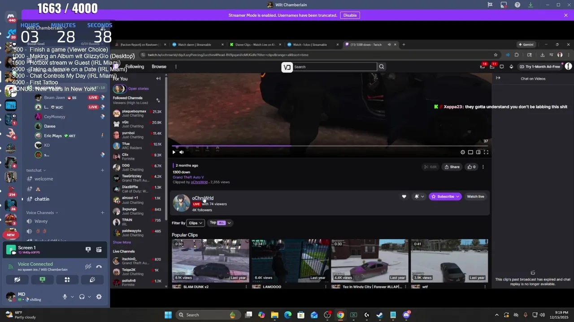The height and width of the screenshot is (322, 574).
Task: Go to Twitch Browse tab
Action: [159, 67]
